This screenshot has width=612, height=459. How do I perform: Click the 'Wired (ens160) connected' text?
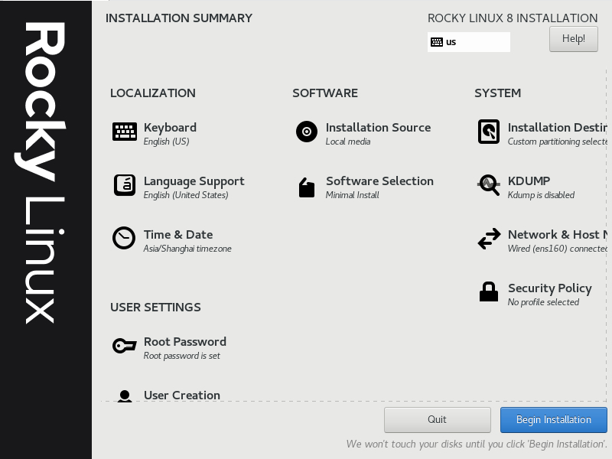pyautogui.click(x=557, y=249)
